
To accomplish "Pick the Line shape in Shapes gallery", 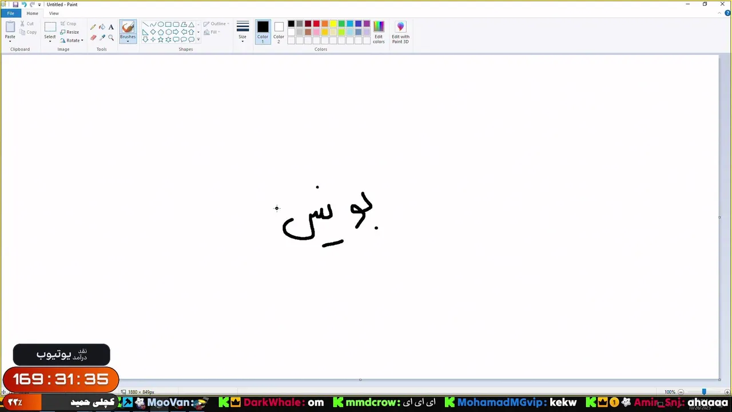I will click(145, 25).
